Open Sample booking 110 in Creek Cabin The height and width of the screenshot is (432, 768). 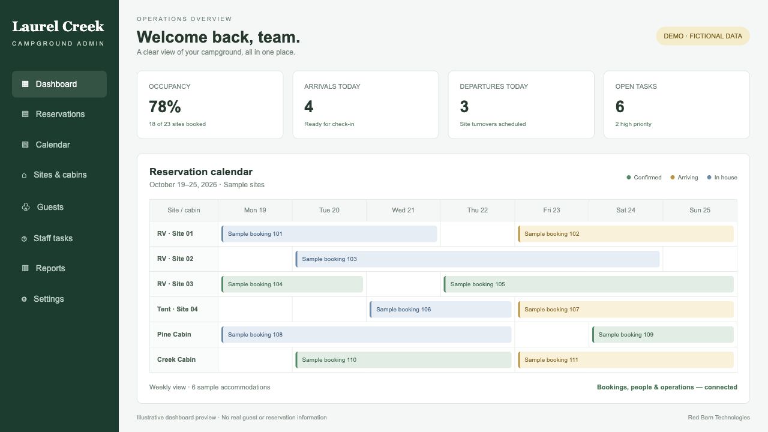click(403, 360)
